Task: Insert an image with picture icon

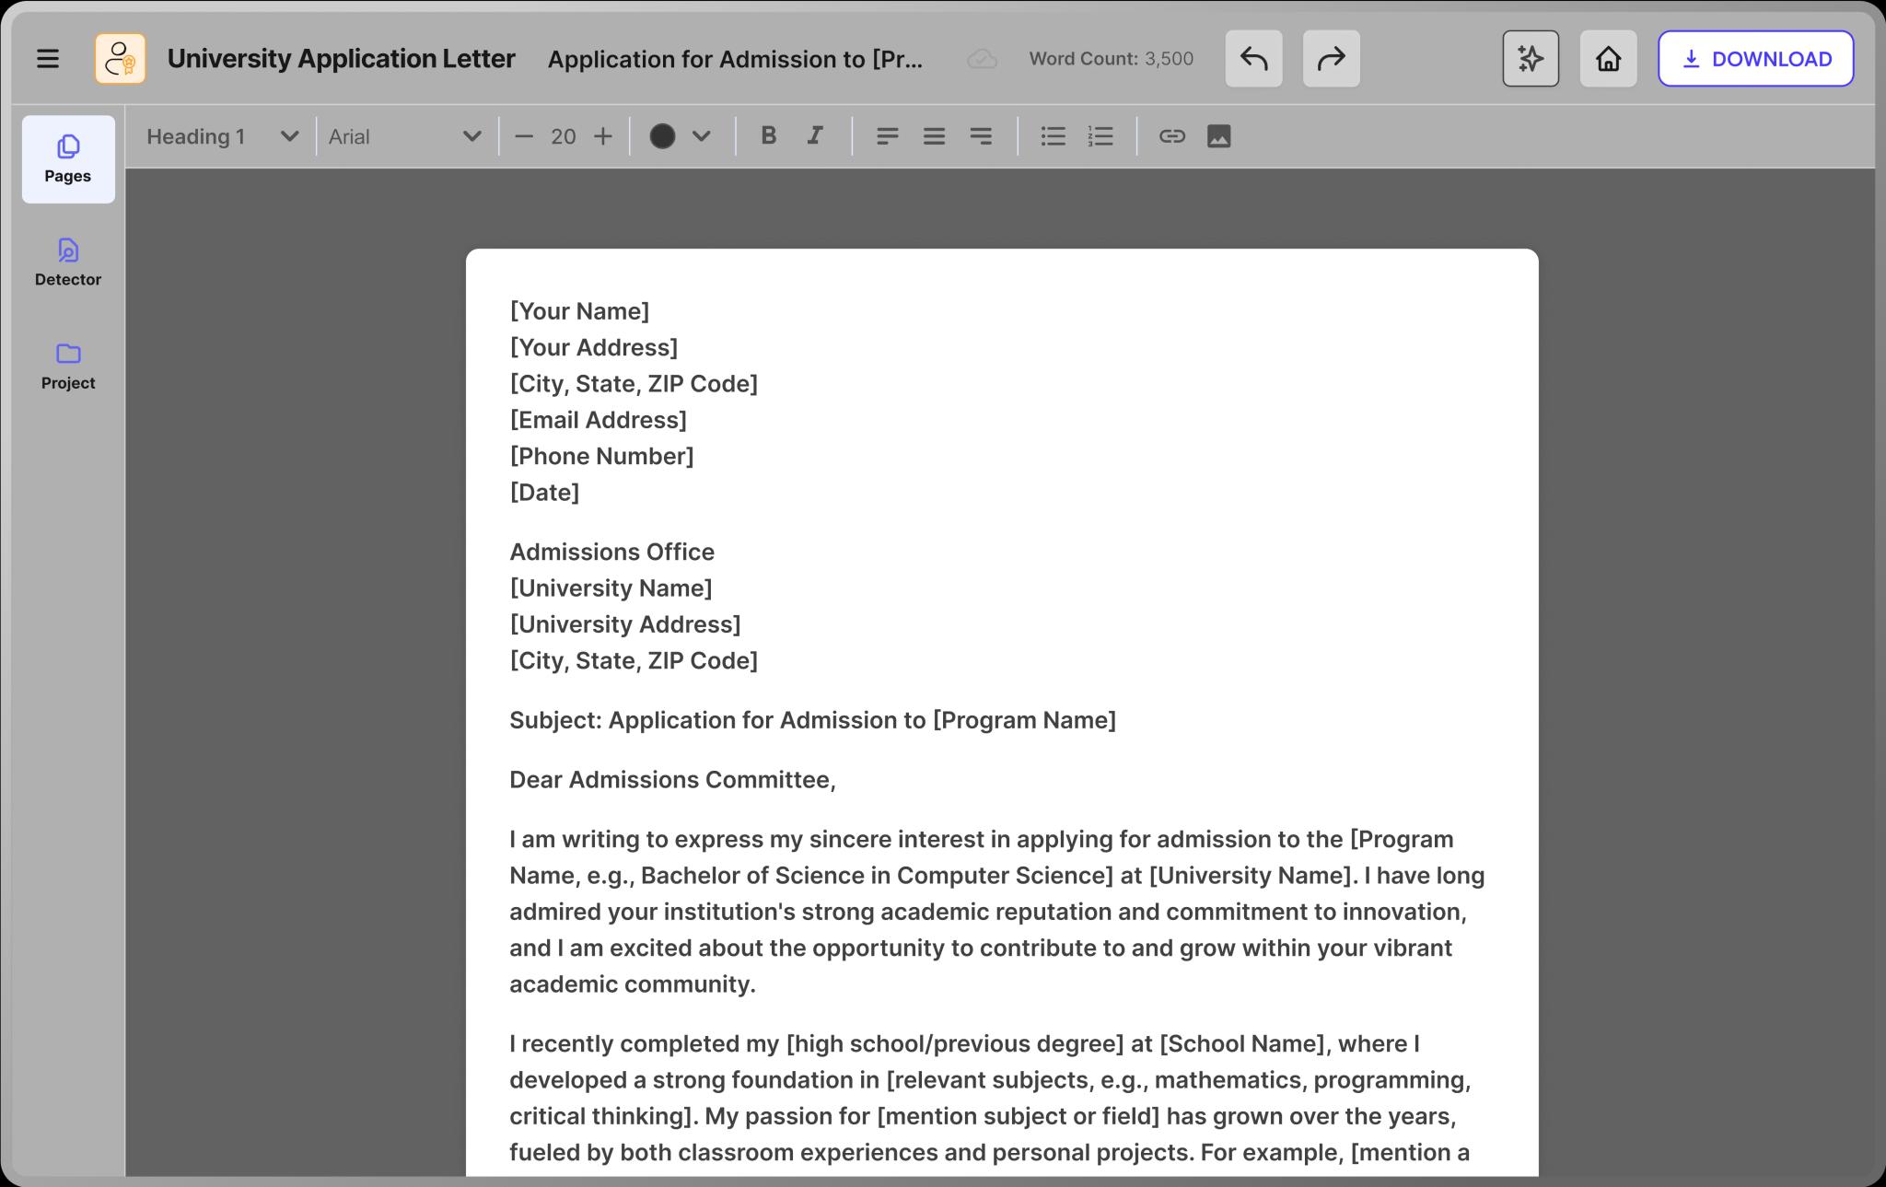Action: click(x=1218, y=136)
